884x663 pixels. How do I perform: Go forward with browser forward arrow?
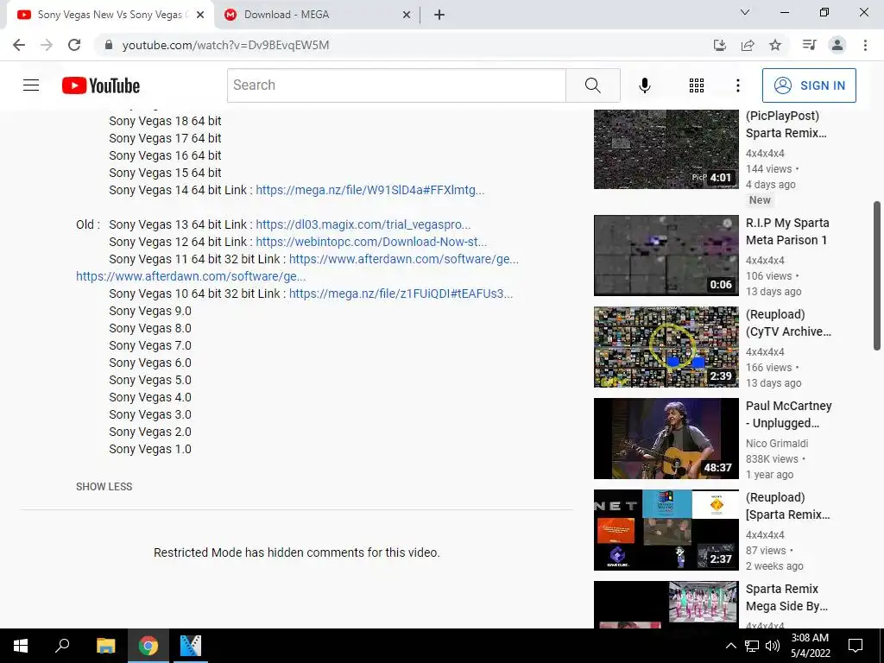[x=47, y=45]
